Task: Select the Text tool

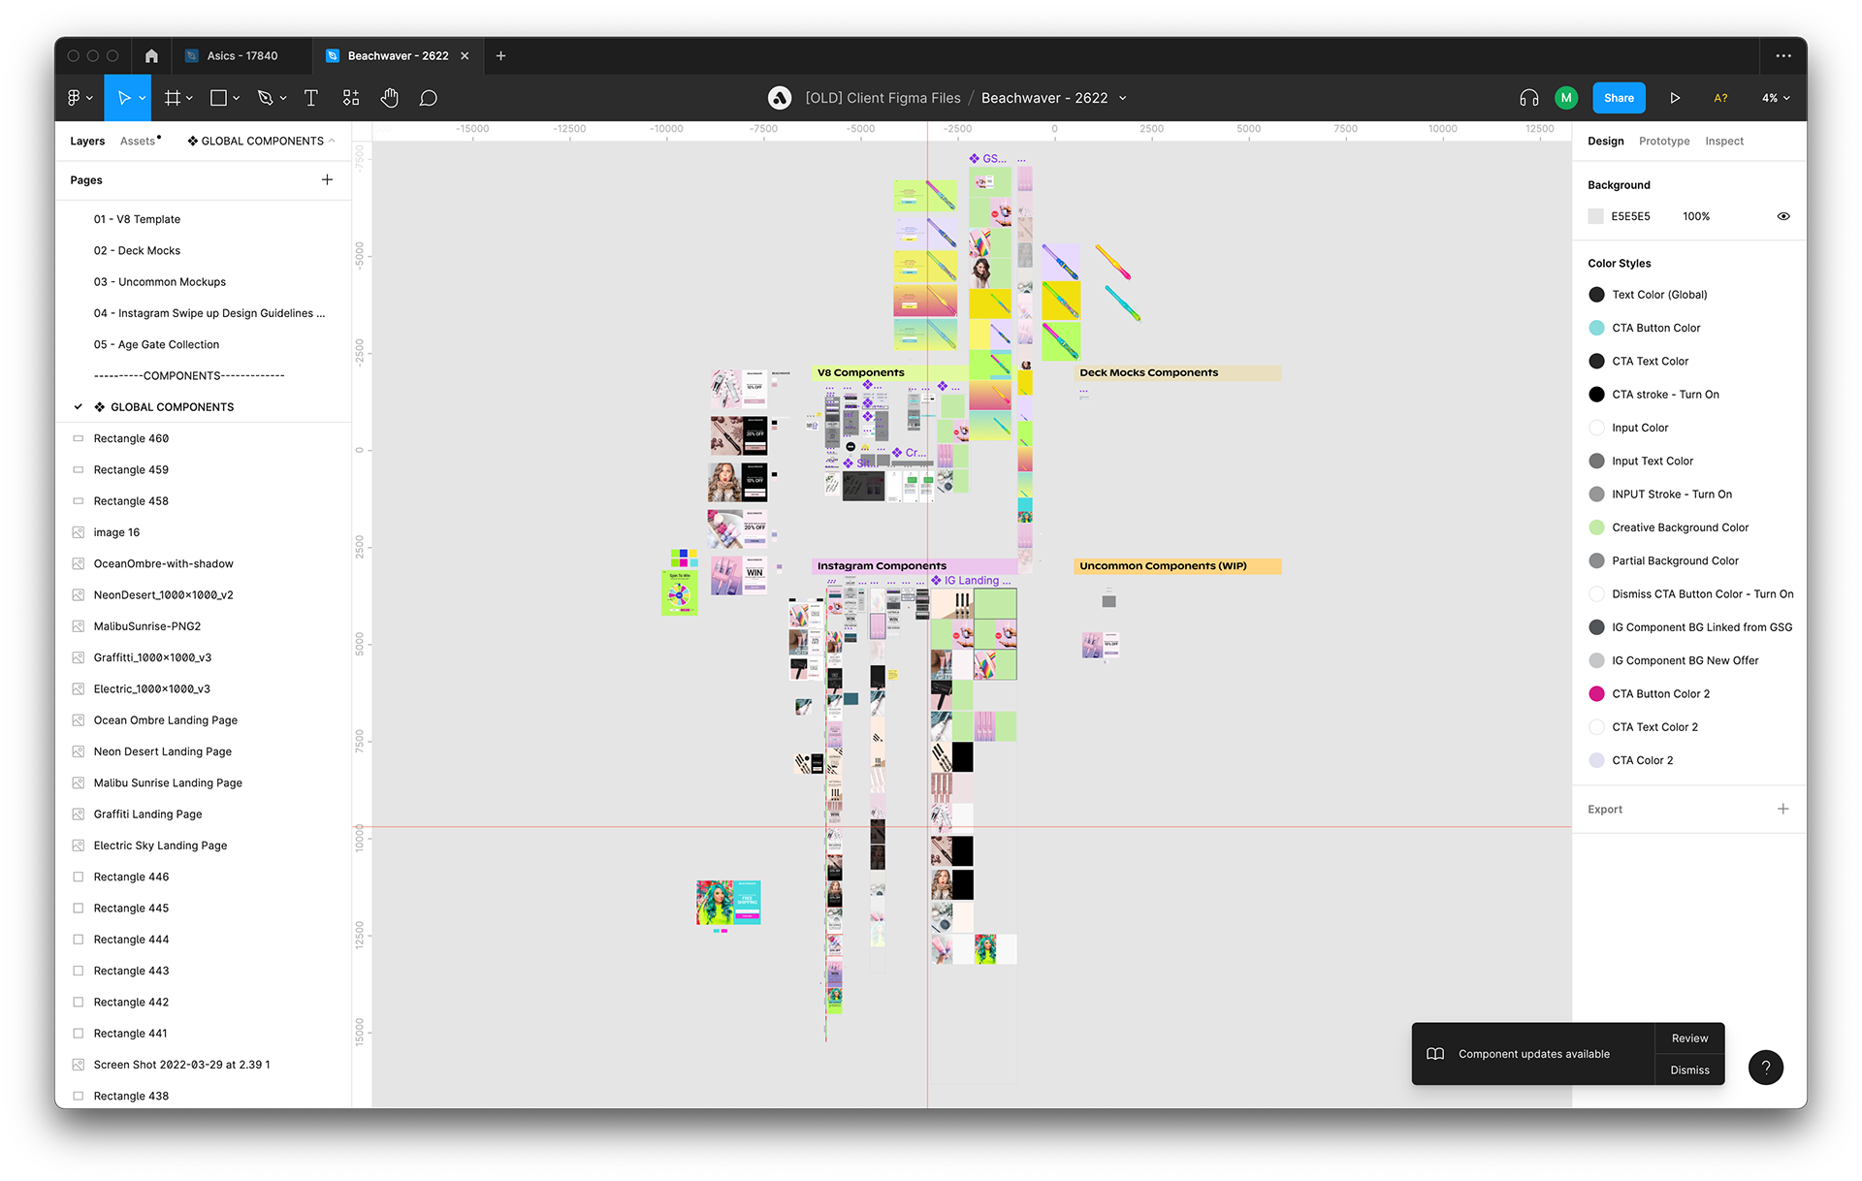Action: pos(310,98)
